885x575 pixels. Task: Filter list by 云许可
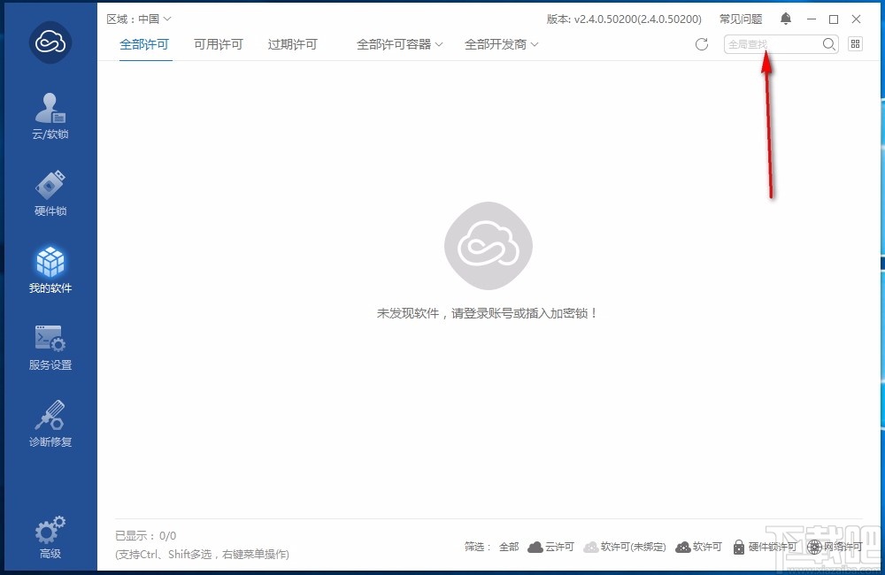coord(550,547)
